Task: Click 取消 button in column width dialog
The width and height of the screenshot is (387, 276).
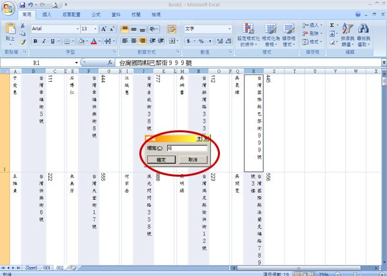Action: (x=193, y=159)
